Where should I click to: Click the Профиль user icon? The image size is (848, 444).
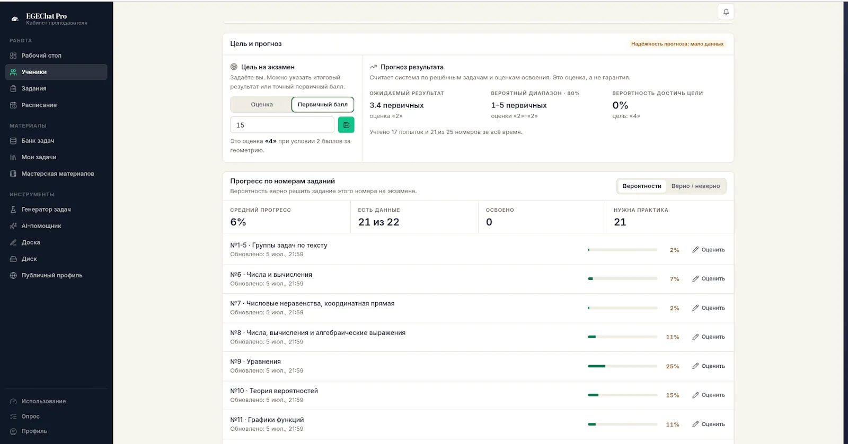13,431
